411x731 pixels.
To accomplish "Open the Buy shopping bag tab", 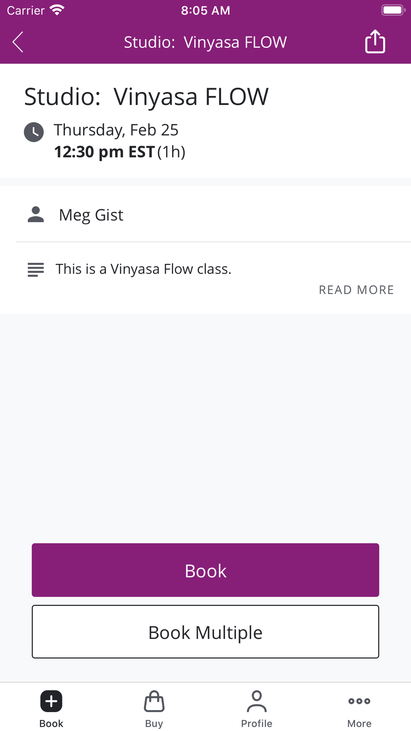I will pos(154,709).
